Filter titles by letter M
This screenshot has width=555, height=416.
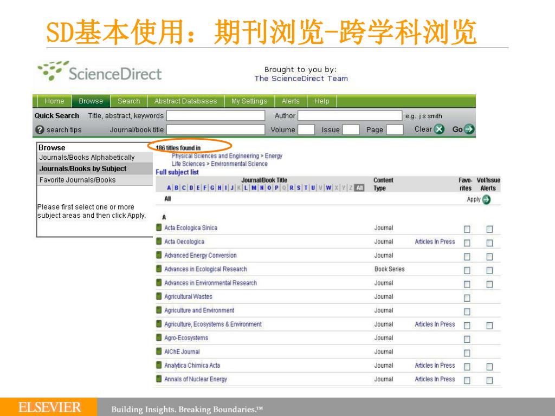click(254, 188)
